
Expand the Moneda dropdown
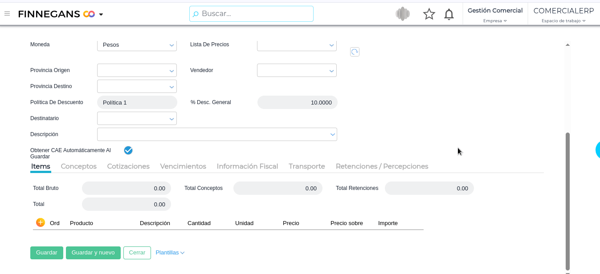point(171,45)
